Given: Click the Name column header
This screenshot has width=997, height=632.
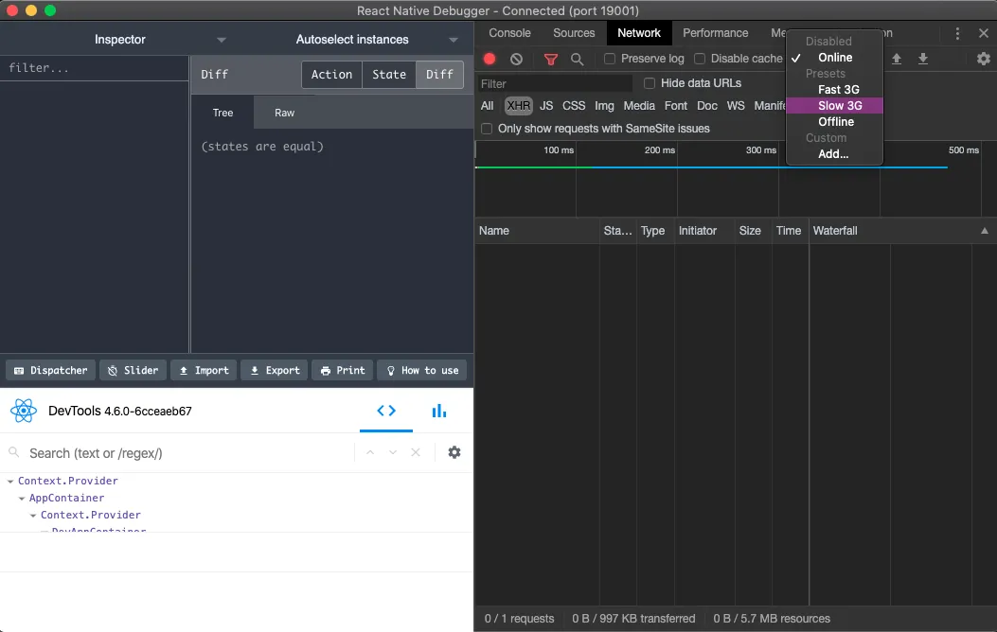Looking at the screenshot, I should [537, 231].
